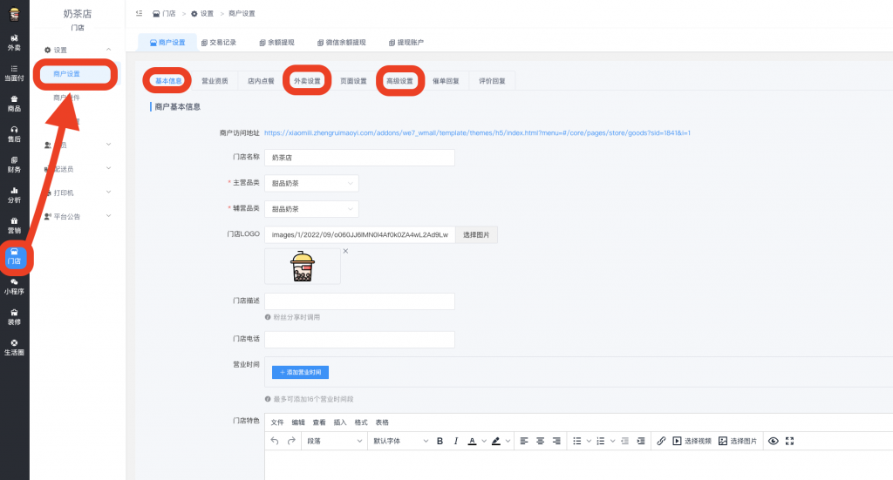The width and height of the screenshot is (893, 480).
Task: Remove the store logo with the X
Action: [344, 251]
